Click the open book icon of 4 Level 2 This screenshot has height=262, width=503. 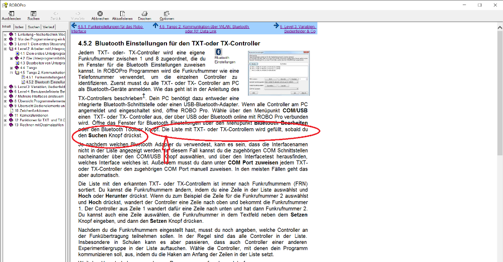(x=11, y=49)
